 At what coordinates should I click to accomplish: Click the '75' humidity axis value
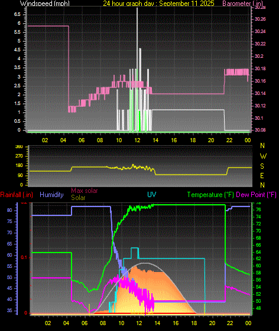coord(9,222)
